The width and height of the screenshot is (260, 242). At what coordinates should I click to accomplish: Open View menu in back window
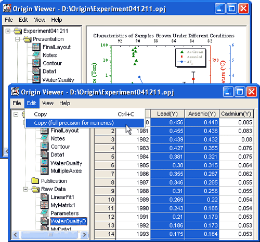(40, 20)
